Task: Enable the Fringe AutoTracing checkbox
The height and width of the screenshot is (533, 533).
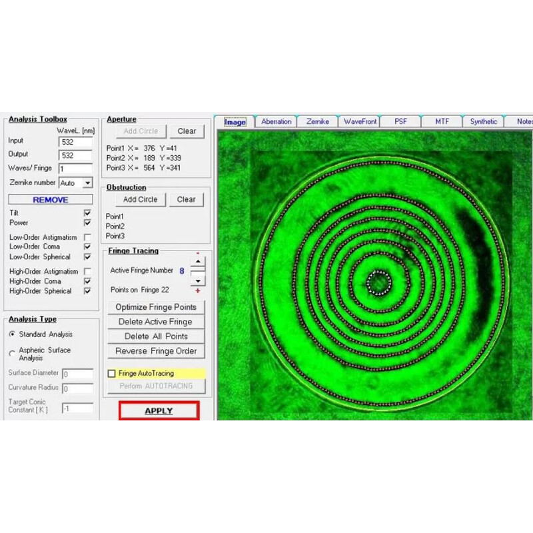Action: click(112, 374)
